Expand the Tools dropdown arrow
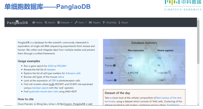 pos(86,22)
